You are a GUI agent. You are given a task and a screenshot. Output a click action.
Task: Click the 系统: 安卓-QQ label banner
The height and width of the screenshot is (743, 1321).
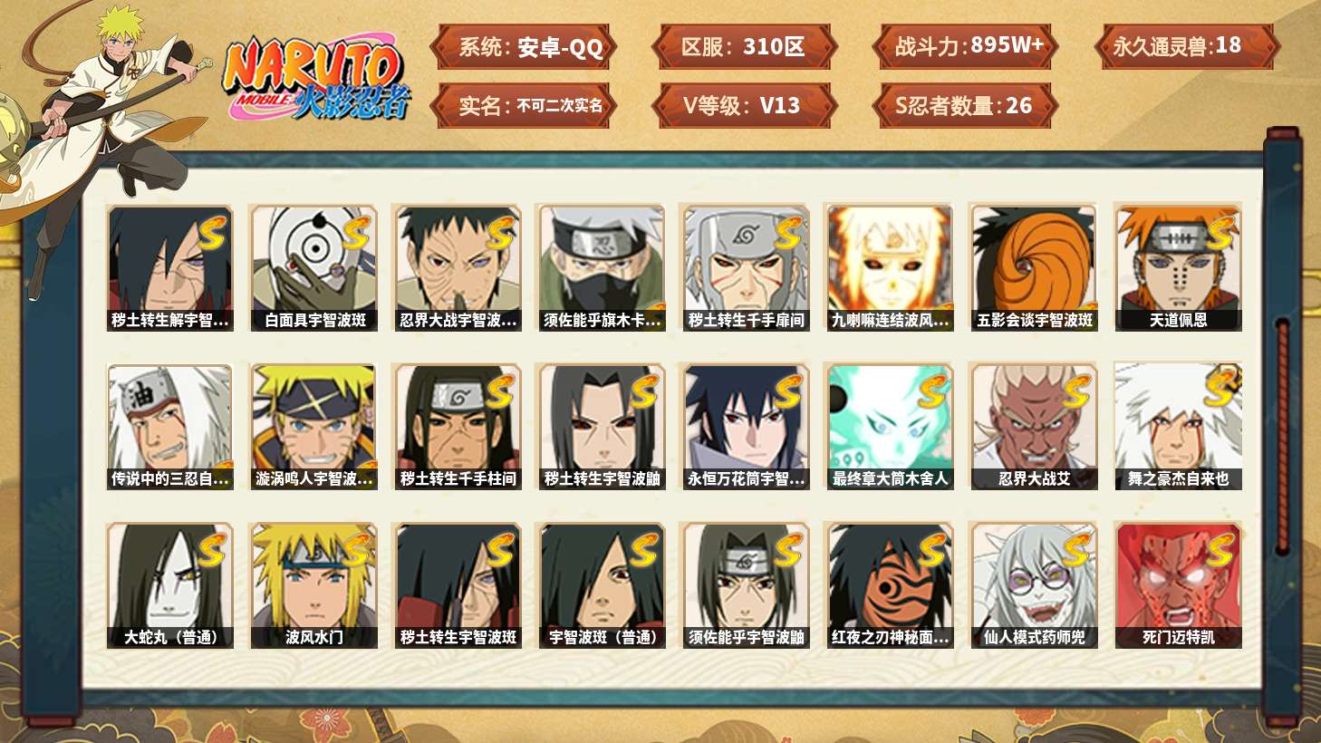524,46
